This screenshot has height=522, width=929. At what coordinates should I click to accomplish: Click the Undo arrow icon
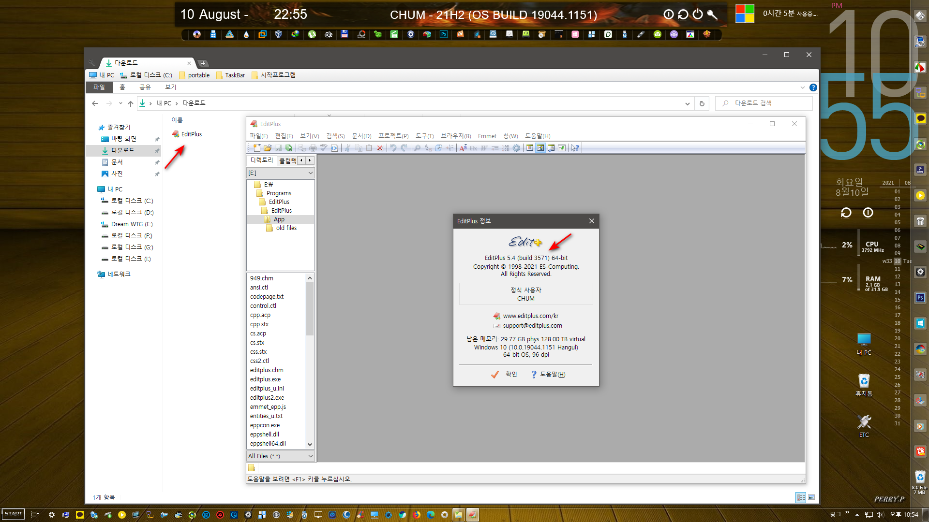pyautogui.click(x=393, y=148)
